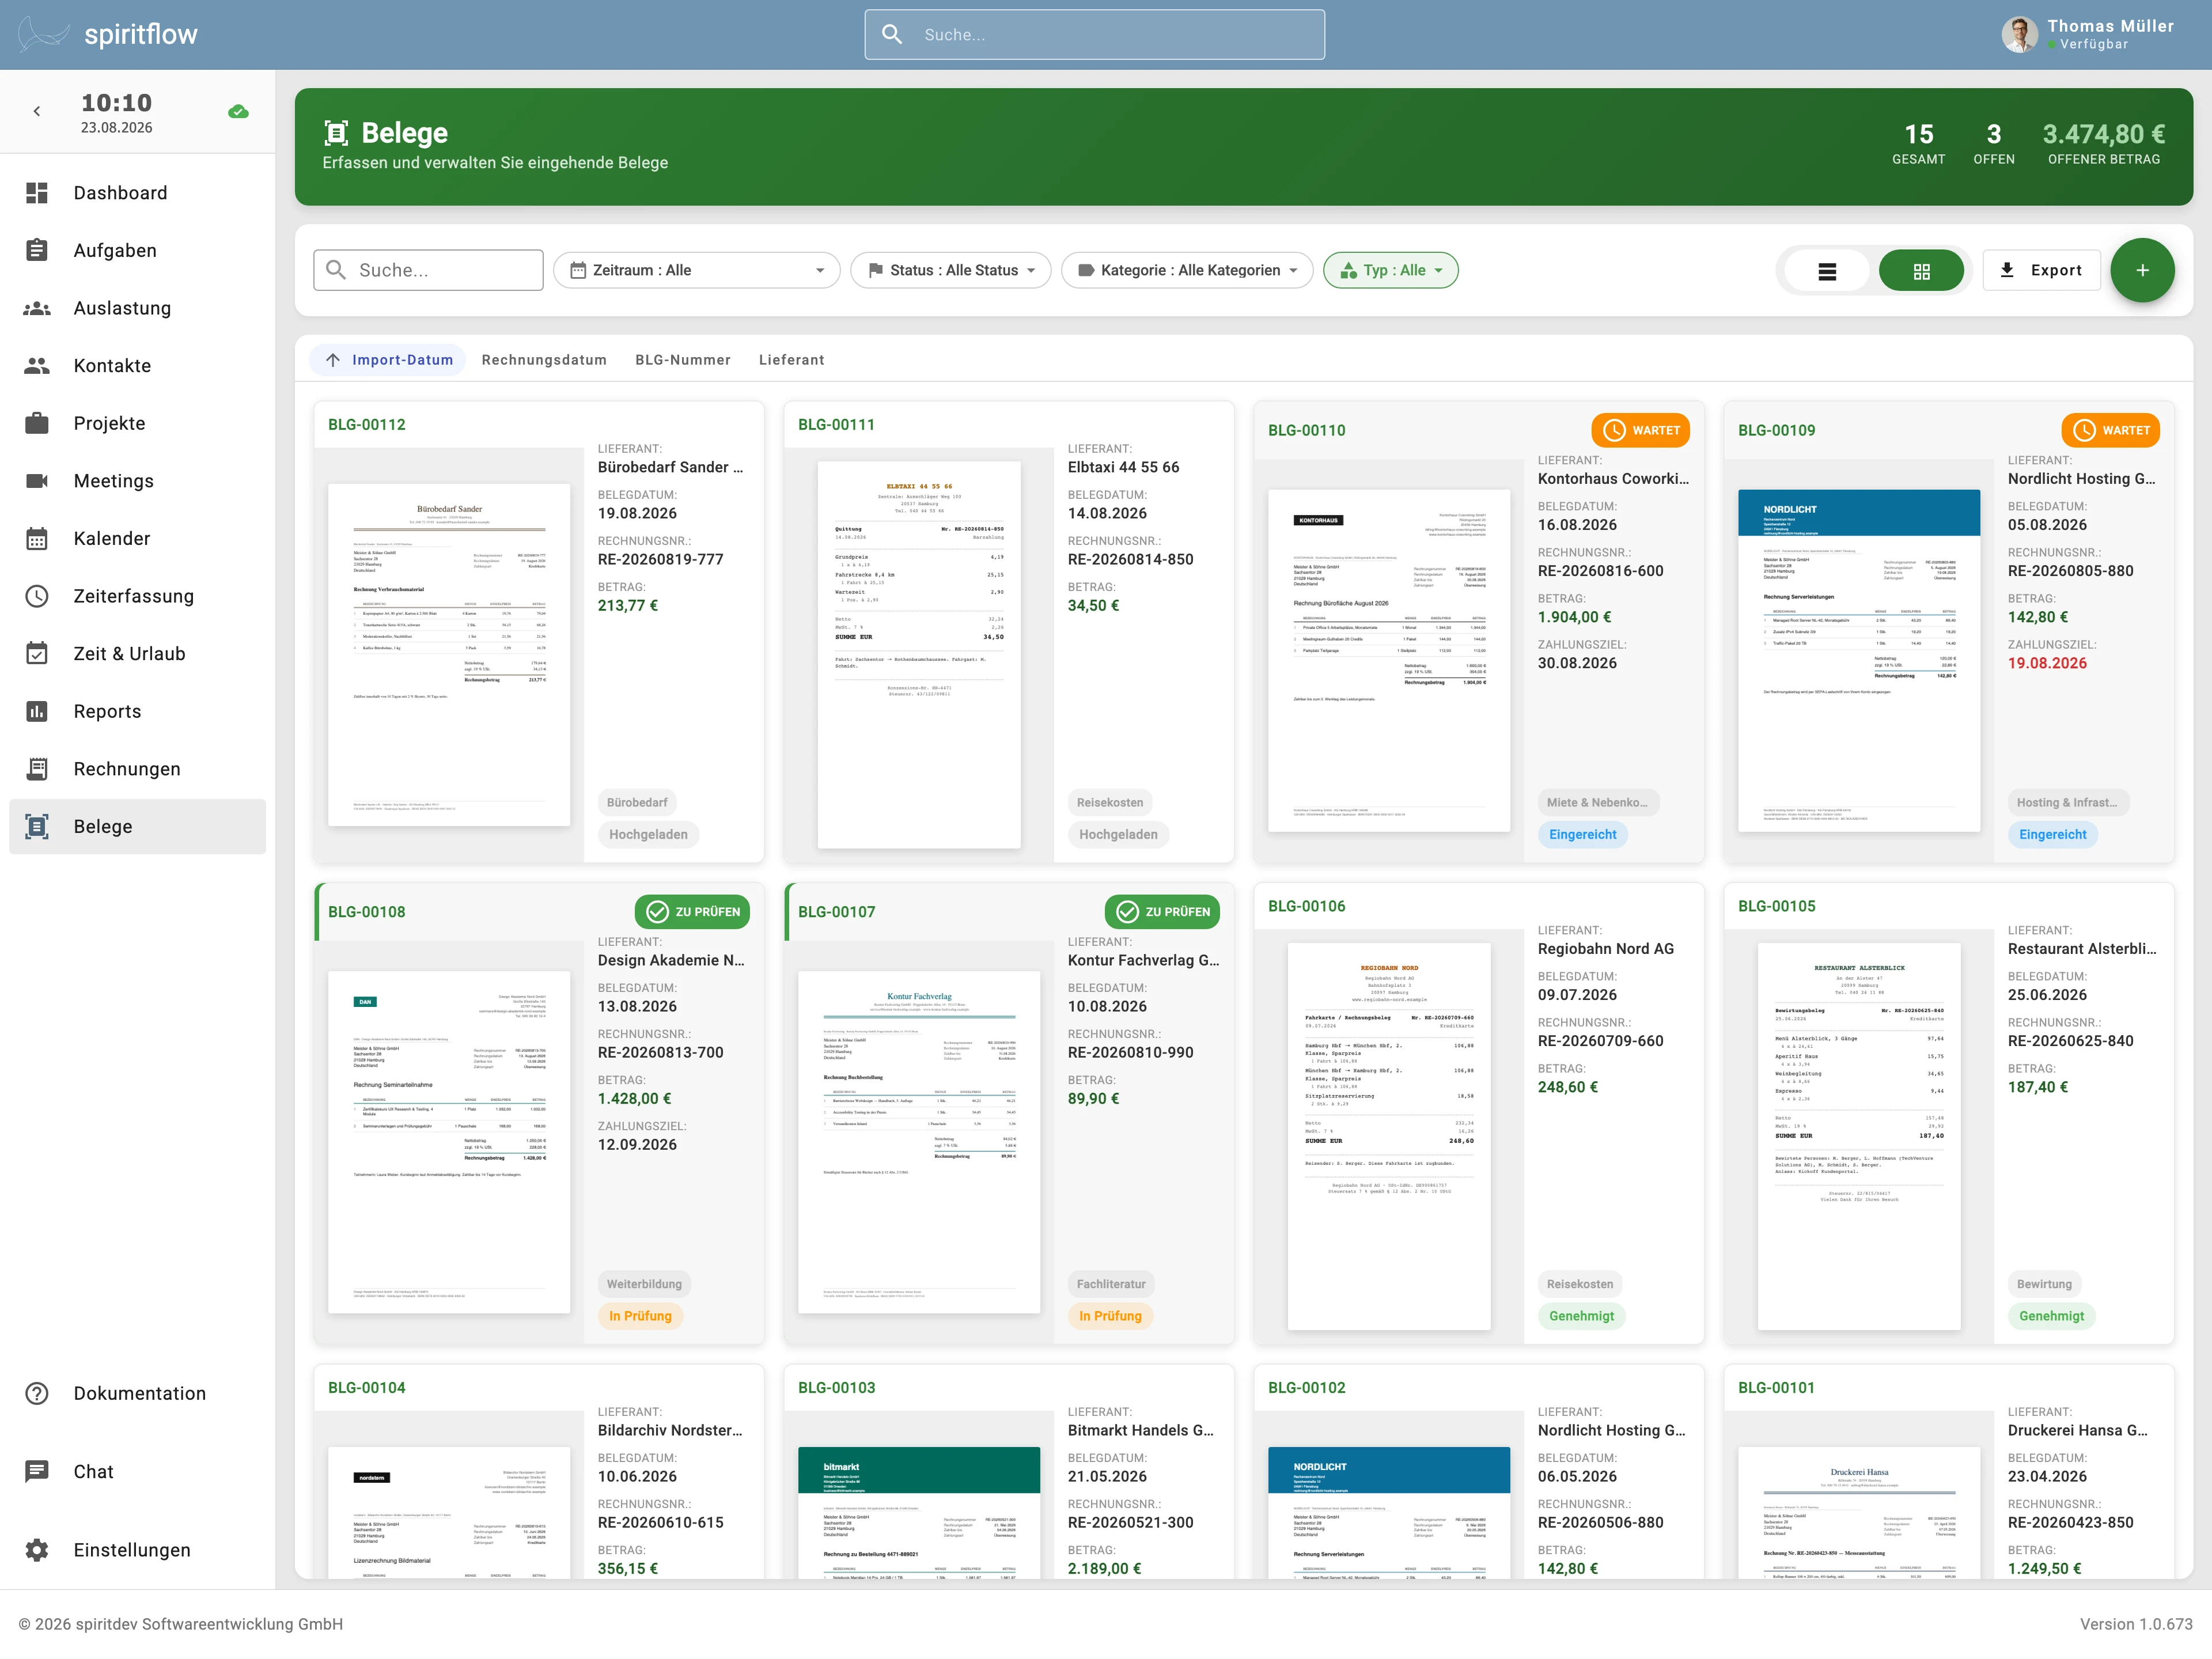The image size is (2212, 1659).
Task: Open the Zeit & Urlaub icon
Action: pyautogui.click(x=37, y=654)
